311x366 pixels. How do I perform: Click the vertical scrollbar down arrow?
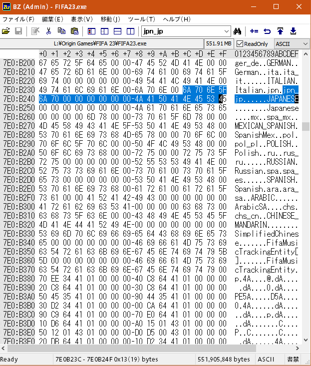click(x=306, y=340)
